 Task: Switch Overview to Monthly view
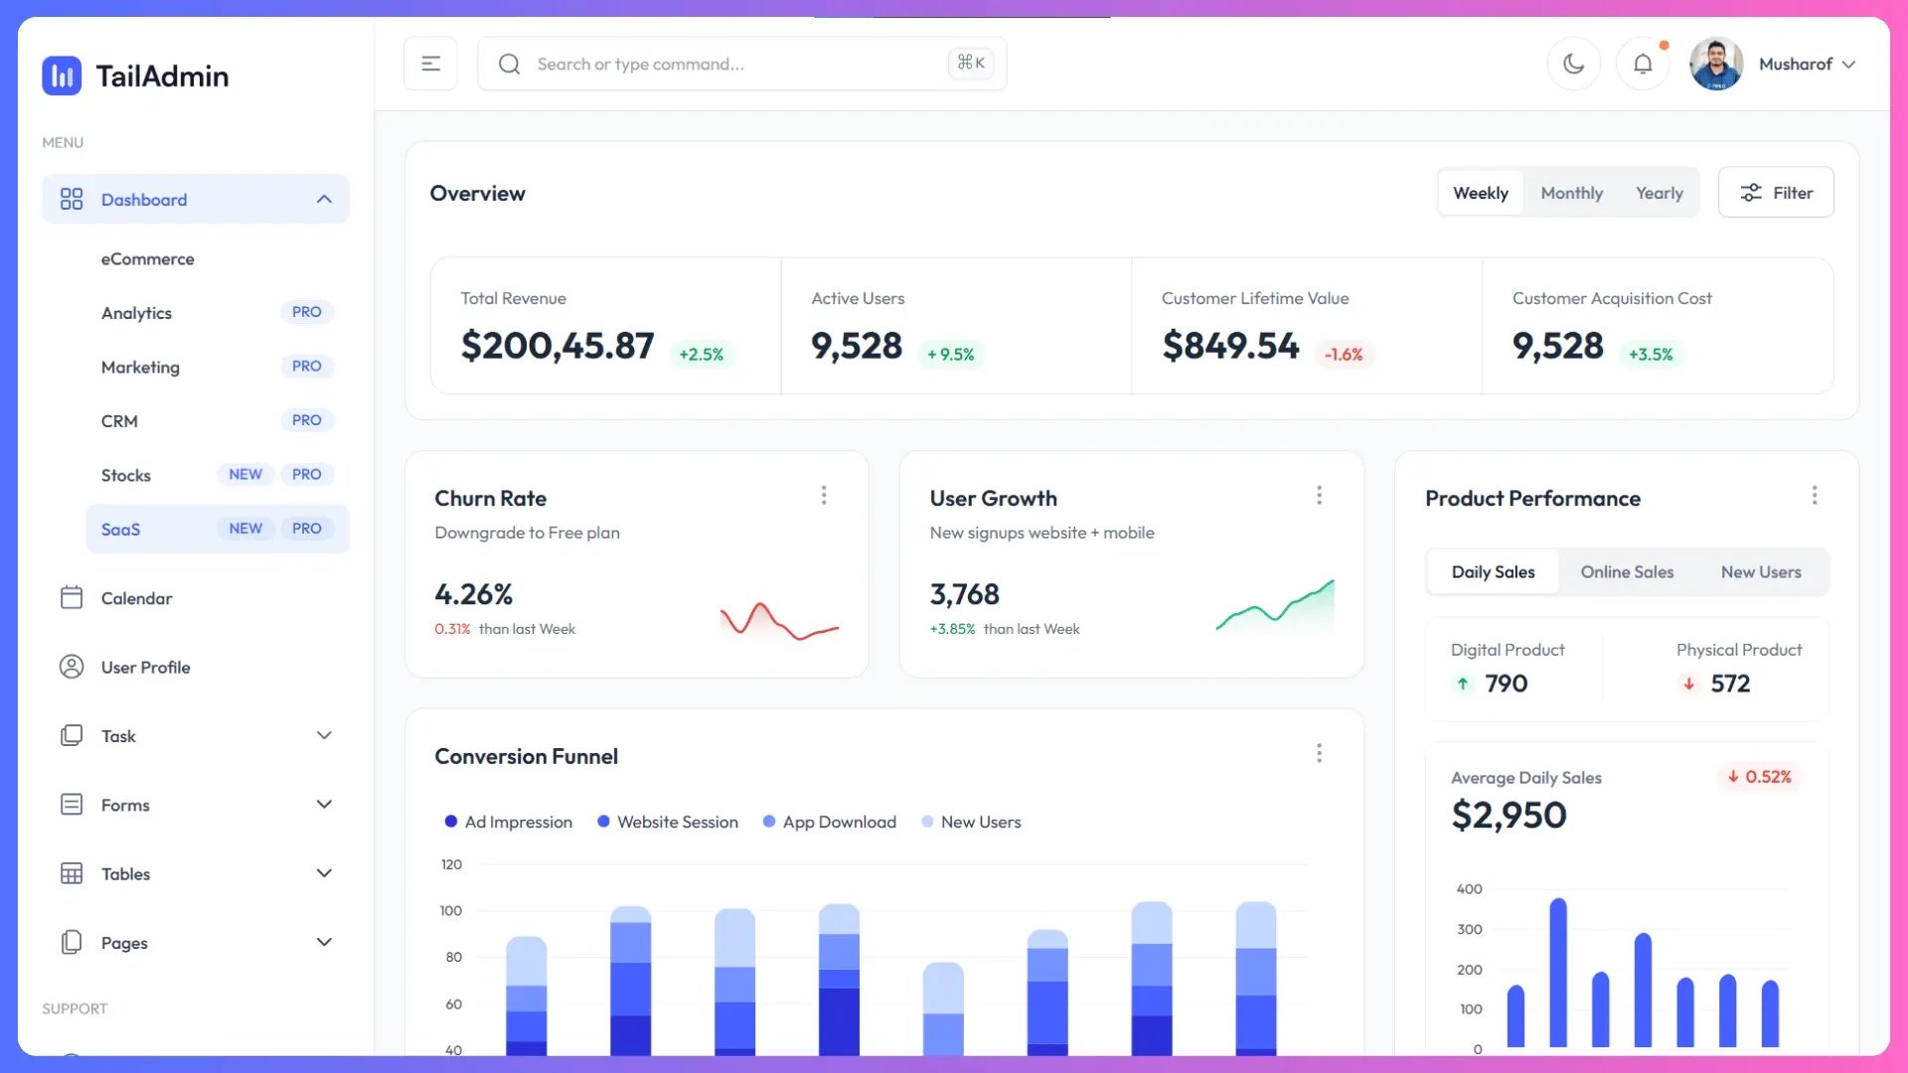1572,192
